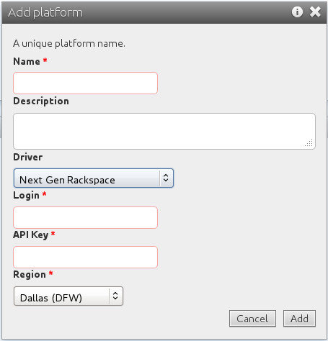Viewport: 328px width, 341px height.
Task: Confirm with the Add button
Action: (x=299, y=319)
